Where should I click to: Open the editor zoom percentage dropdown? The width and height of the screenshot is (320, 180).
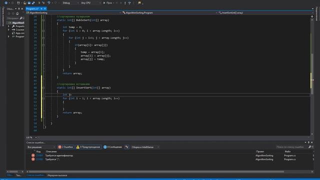(36, 137)
